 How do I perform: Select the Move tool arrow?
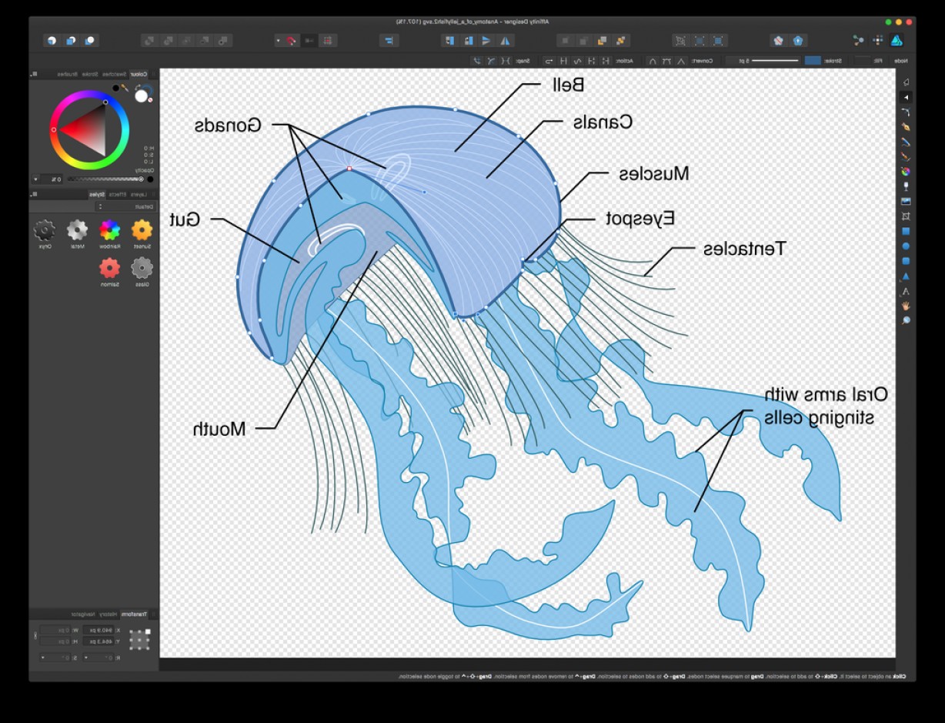click(906, 82)
